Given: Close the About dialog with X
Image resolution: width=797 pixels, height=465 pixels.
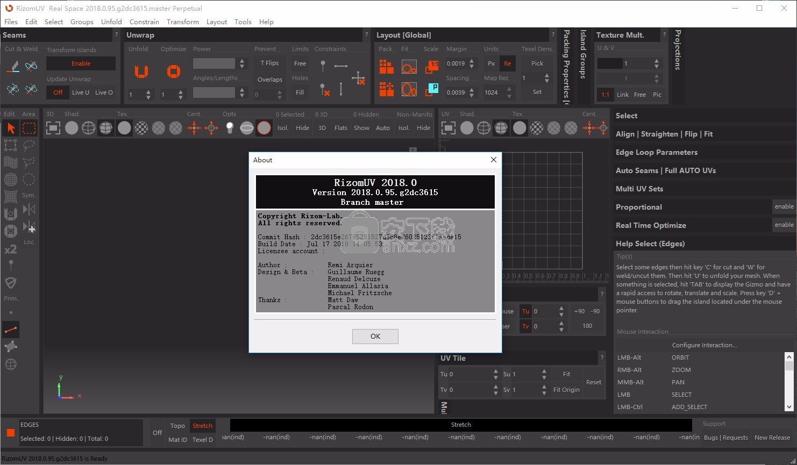Looking at the screenshot, I should pos(494,160).
